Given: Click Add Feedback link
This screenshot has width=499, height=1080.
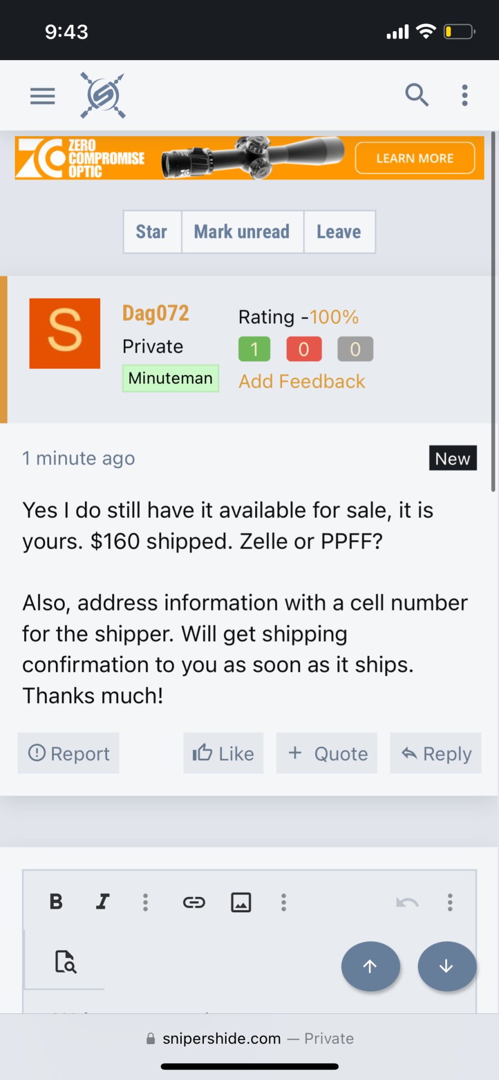Looking at the screenshot, I should pyautogui.click(x=301, y=381).
